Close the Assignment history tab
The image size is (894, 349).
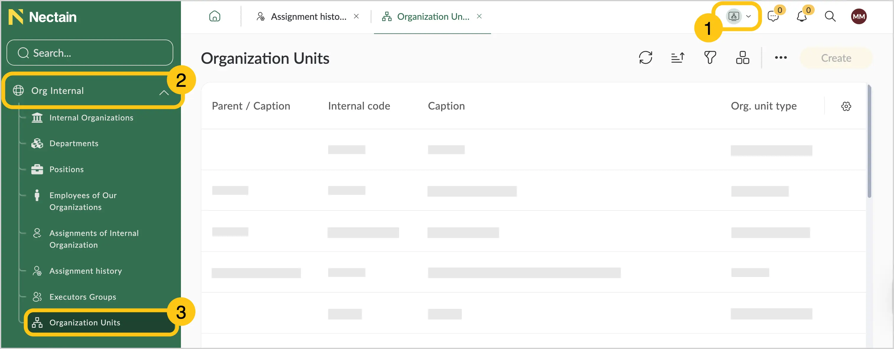pyautogui.click(x=356, y=16)
